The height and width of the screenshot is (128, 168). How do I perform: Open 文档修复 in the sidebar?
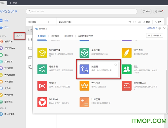click(8, 61)
